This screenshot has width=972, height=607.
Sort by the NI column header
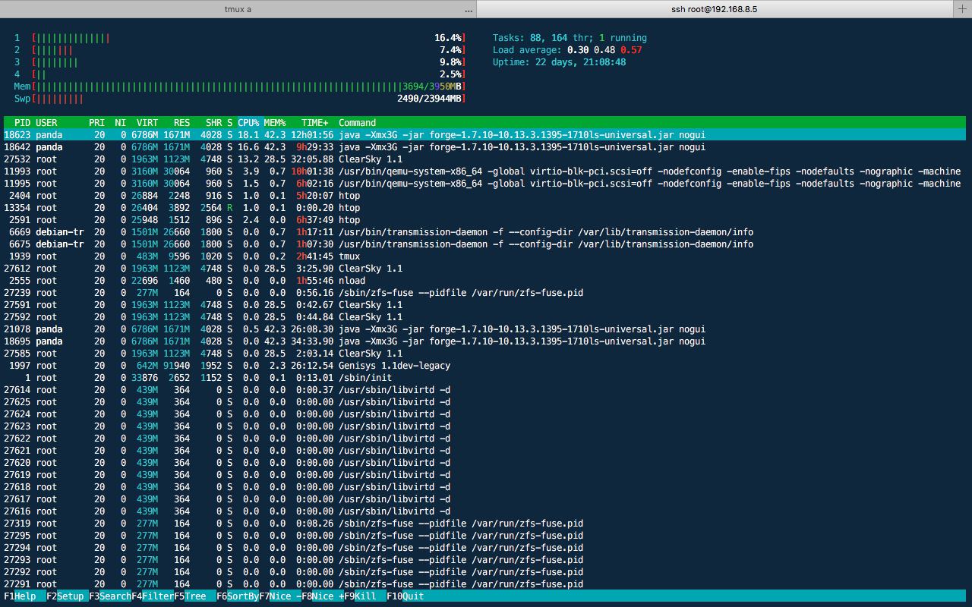120,123
